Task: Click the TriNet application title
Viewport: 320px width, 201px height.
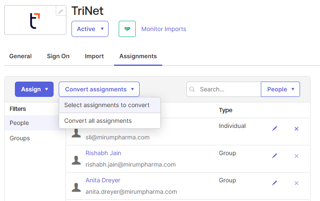Action: point(87,11)
